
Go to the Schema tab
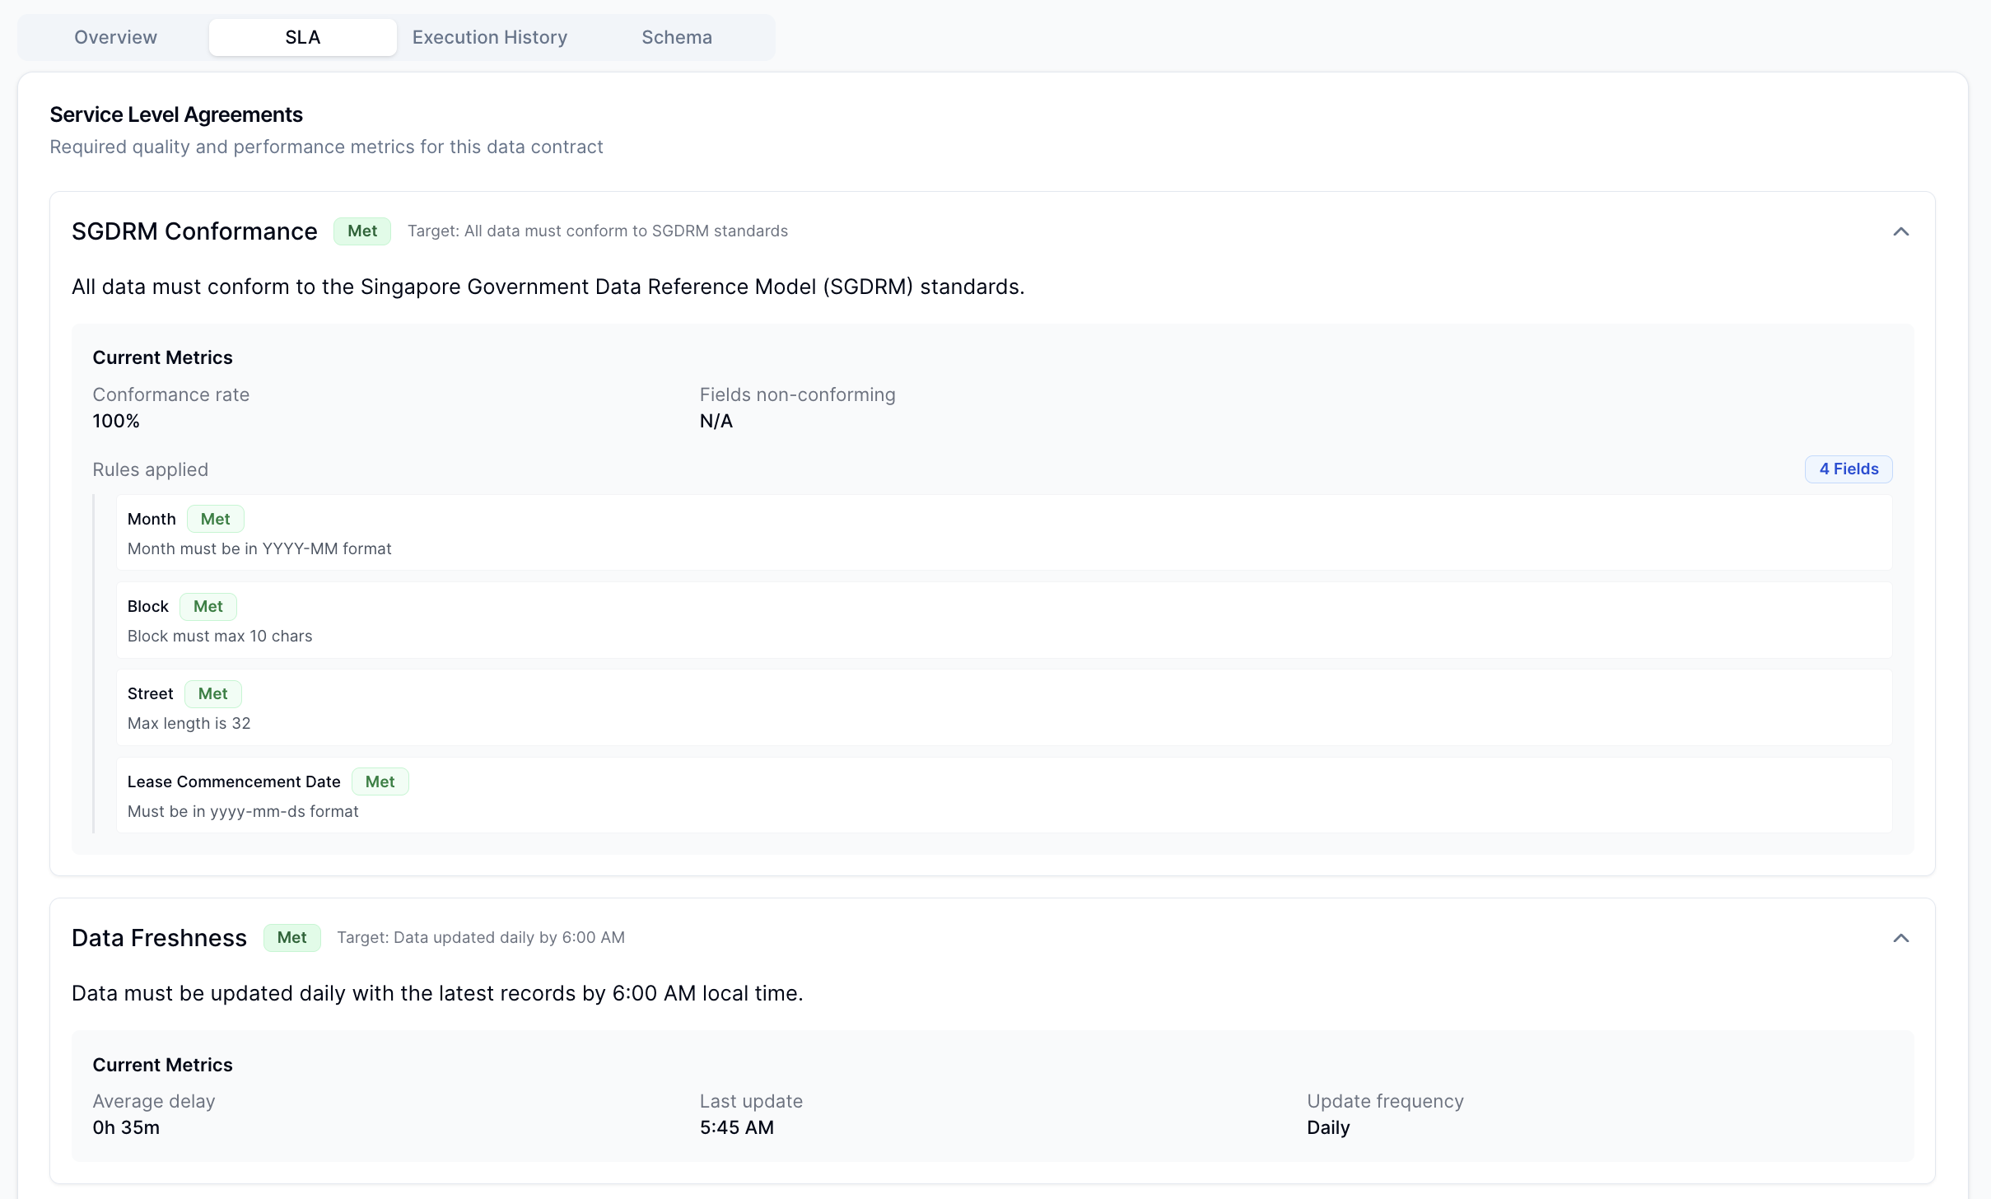coord(676,37)
